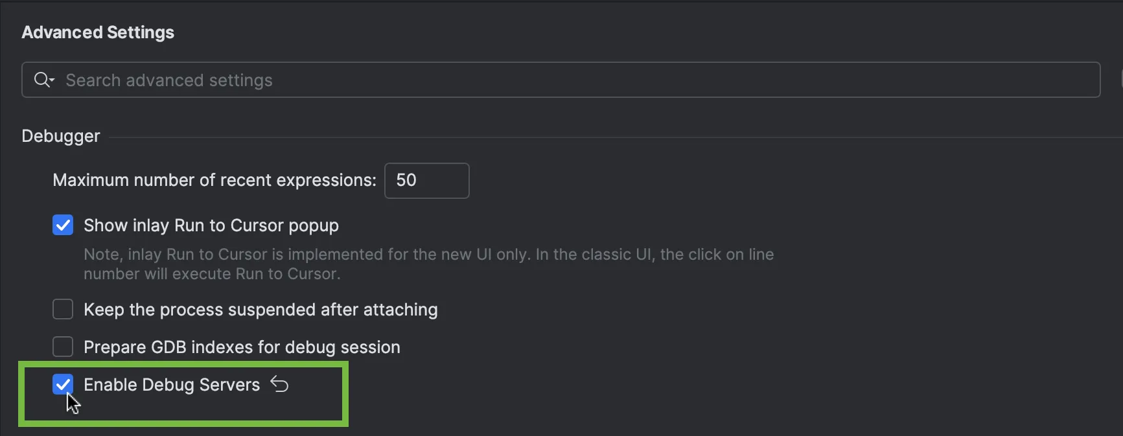Viewport: 1123px width, 436px height.
Task: Click Prepare GDB indexes for debug session label
Action: click(242, 347)
